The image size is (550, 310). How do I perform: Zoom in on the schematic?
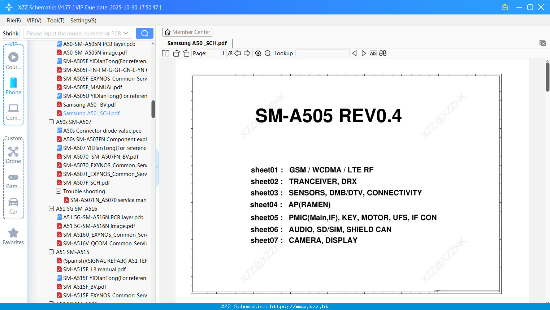(258, 53)
